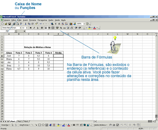This screenshot has height=130, width=158.
Task: Click the Desenhar button
Action: click(x=6, y=125)
